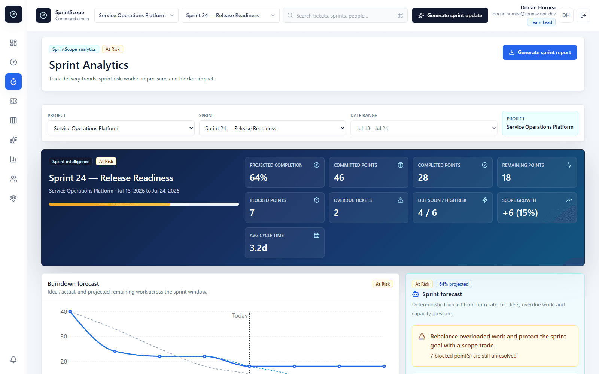Click the Project Service Operations Platform summary card
The width and height of the screenshot is (599, 374).
tap(540, 123)
